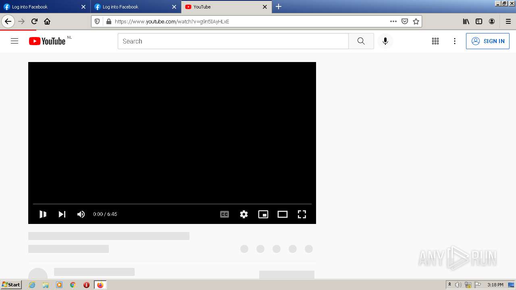Image resolution: width=516 pixels, height=290 pixels.
Task: Seek on the video progress bar
Action: tap(172, 204)
